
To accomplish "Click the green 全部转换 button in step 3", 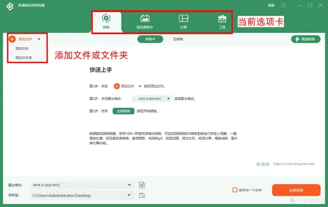I will pos(123,111).
